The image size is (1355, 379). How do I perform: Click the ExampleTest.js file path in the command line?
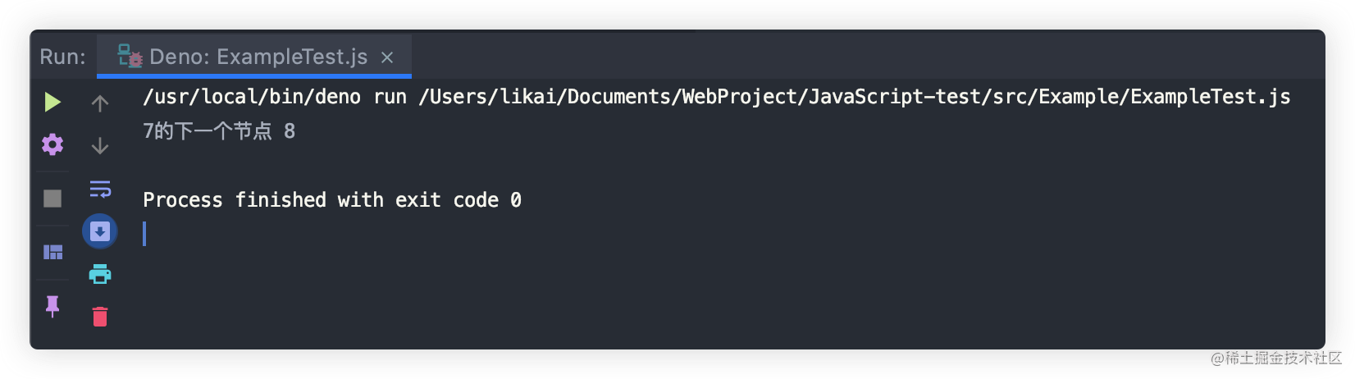854,97
